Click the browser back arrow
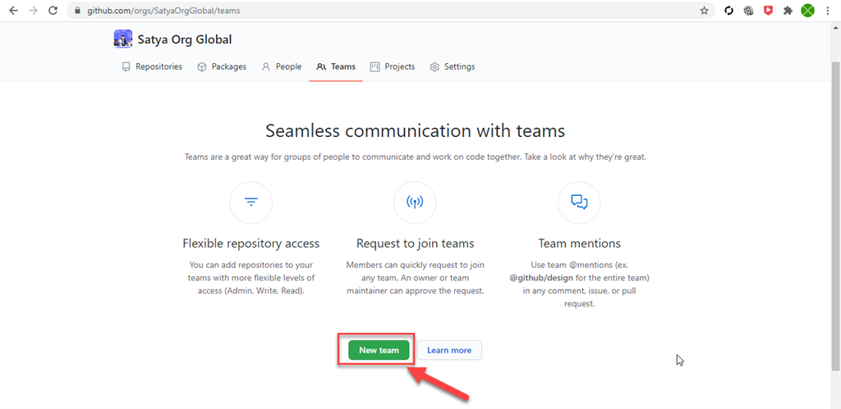Image resolution: width=841 pixels, height=409 pixels. point(13,11)
